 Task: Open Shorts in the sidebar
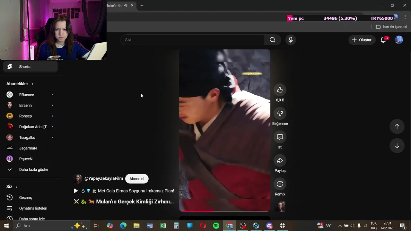[x=31, y=67]
